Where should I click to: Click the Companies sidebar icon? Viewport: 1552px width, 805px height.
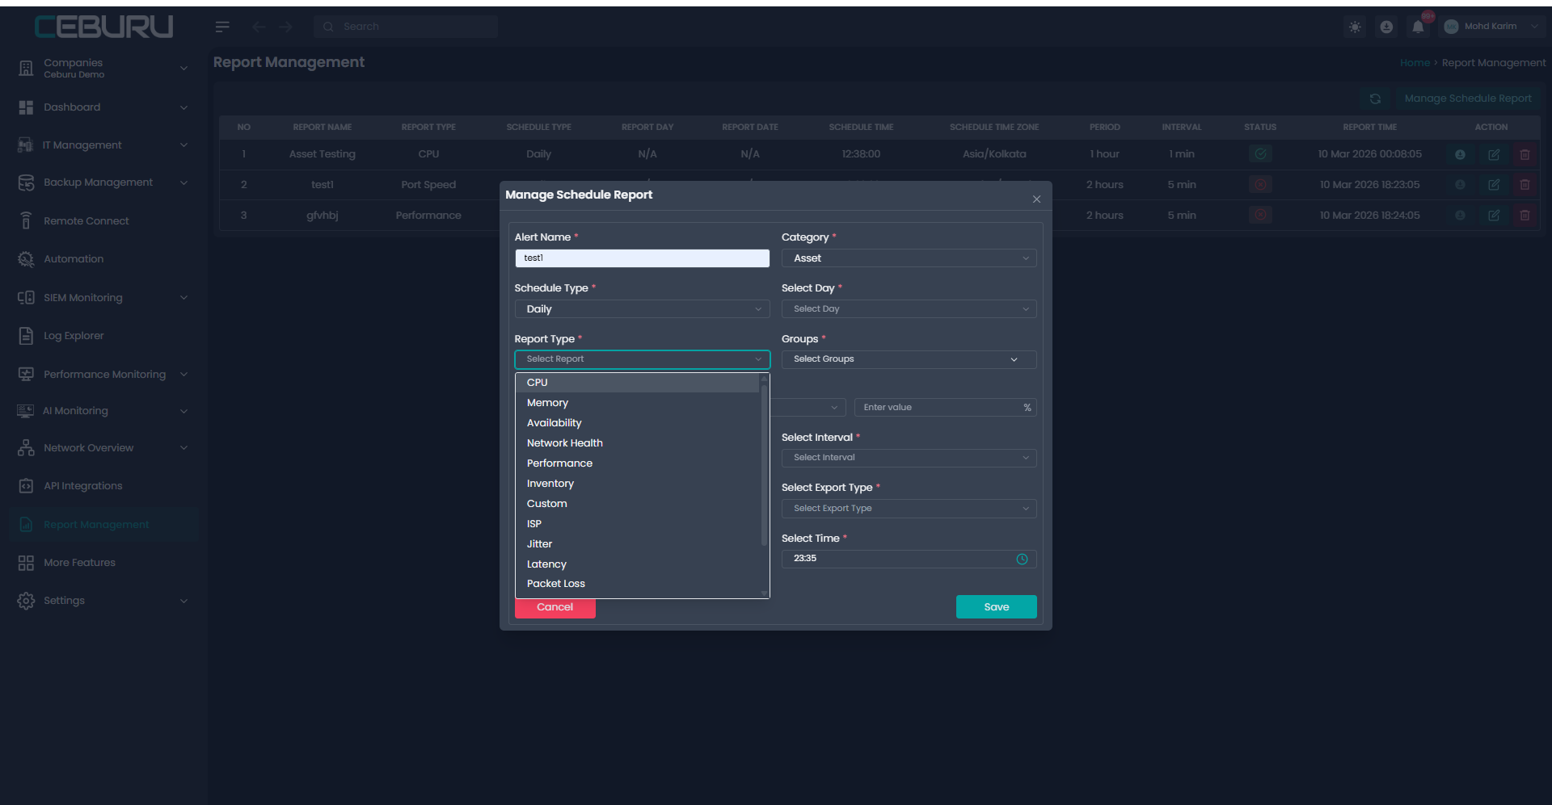tap(26, 68)
